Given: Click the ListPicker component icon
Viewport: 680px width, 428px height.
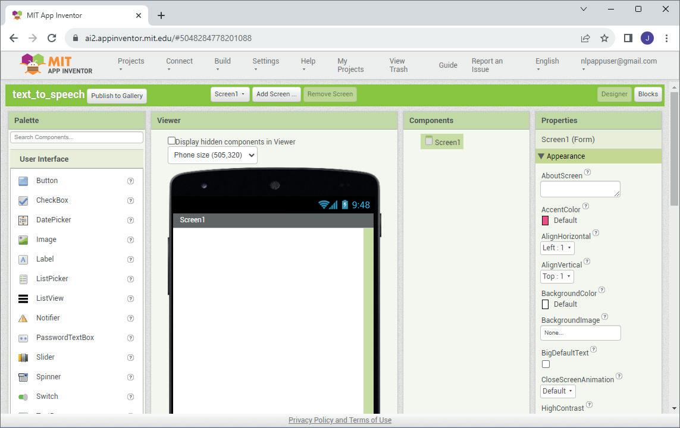Looking at the screenshot, I should pyautogui.click(x=23, y=279).
